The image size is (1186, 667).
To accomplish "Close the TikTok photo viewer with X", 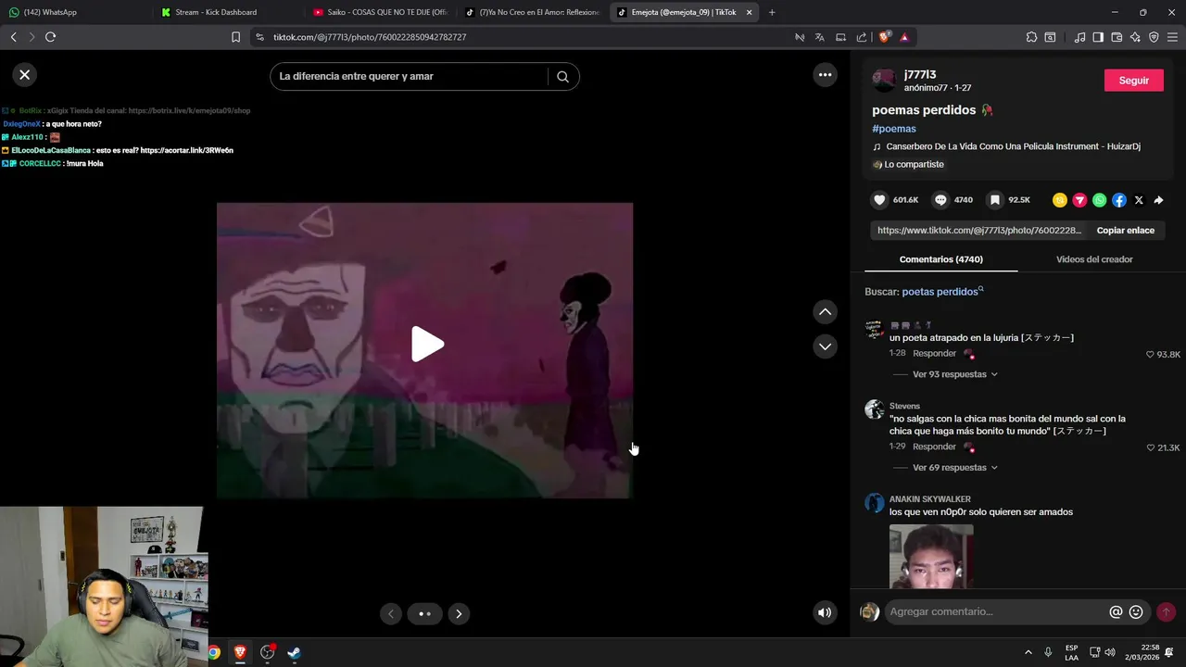I will pos(25,75).
